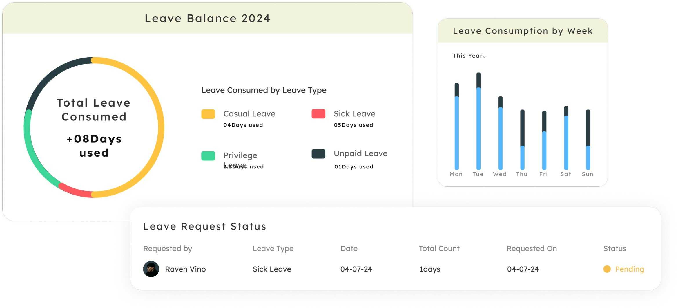Click the Status column header
This screenshot has width=678, height=308.
click(614, 248)
